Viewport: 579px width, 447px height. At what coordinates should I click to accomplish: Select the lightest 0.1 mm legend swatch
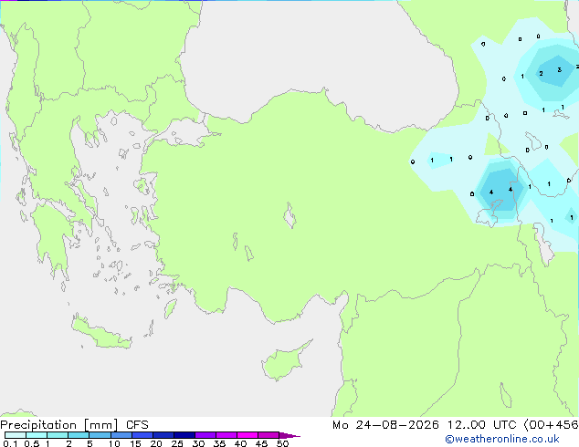pos(16,435)
